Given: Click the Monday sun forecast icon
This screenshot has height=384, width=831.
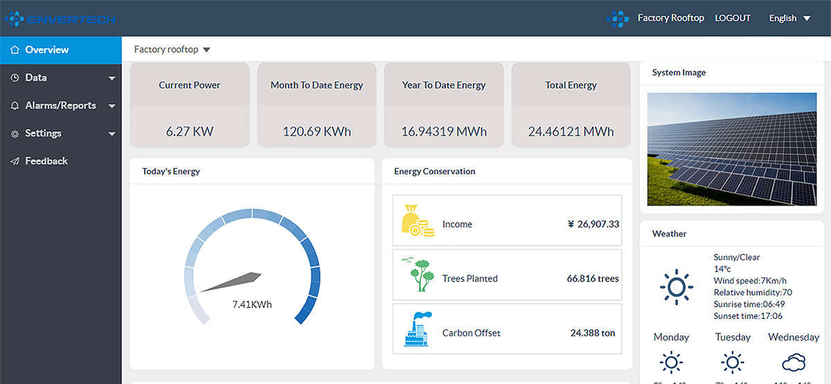Looking at the screenshot, I should [670, 362].
